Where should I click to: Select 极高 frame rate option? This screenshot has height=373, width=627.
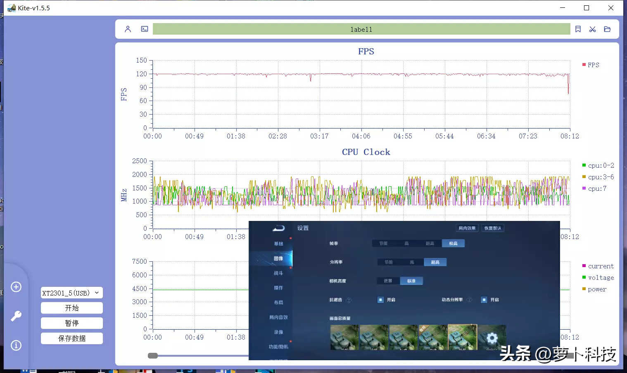453,243
